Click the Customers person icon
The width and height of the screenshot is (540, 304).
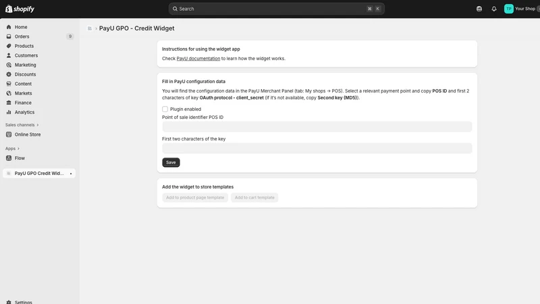coord(9,55)
